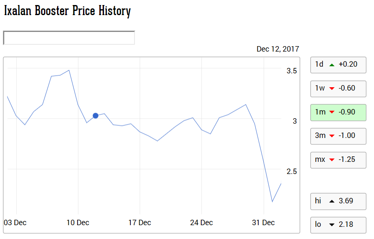Image resolution: width=374 pixels, height=239 pixels.
Task: Click the red down arrow beside 1w
Action: (x=332, y=88)
